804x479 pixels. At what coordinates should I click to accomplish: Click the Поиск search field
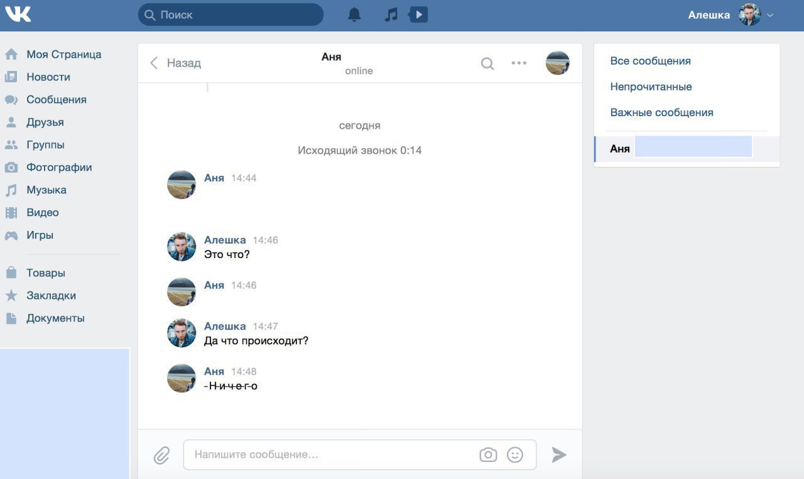(x=231, y=14)
